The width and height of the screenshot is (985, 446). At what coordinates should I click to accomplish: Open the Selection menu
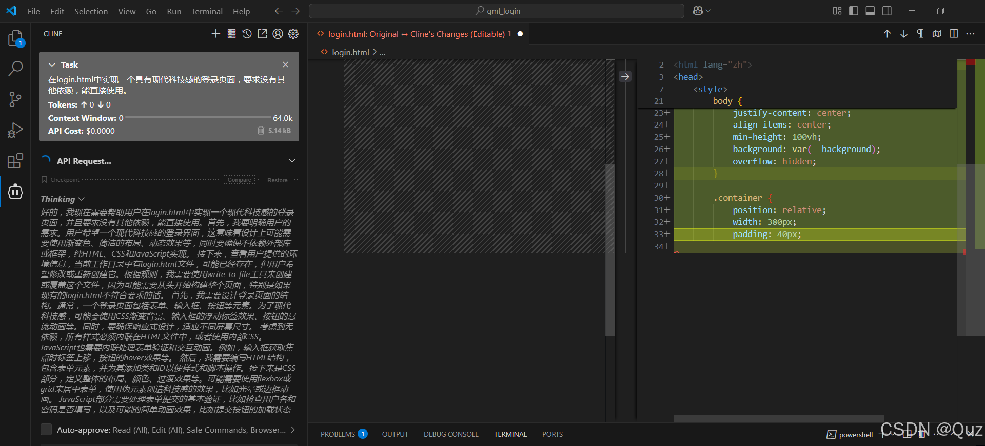91,11
